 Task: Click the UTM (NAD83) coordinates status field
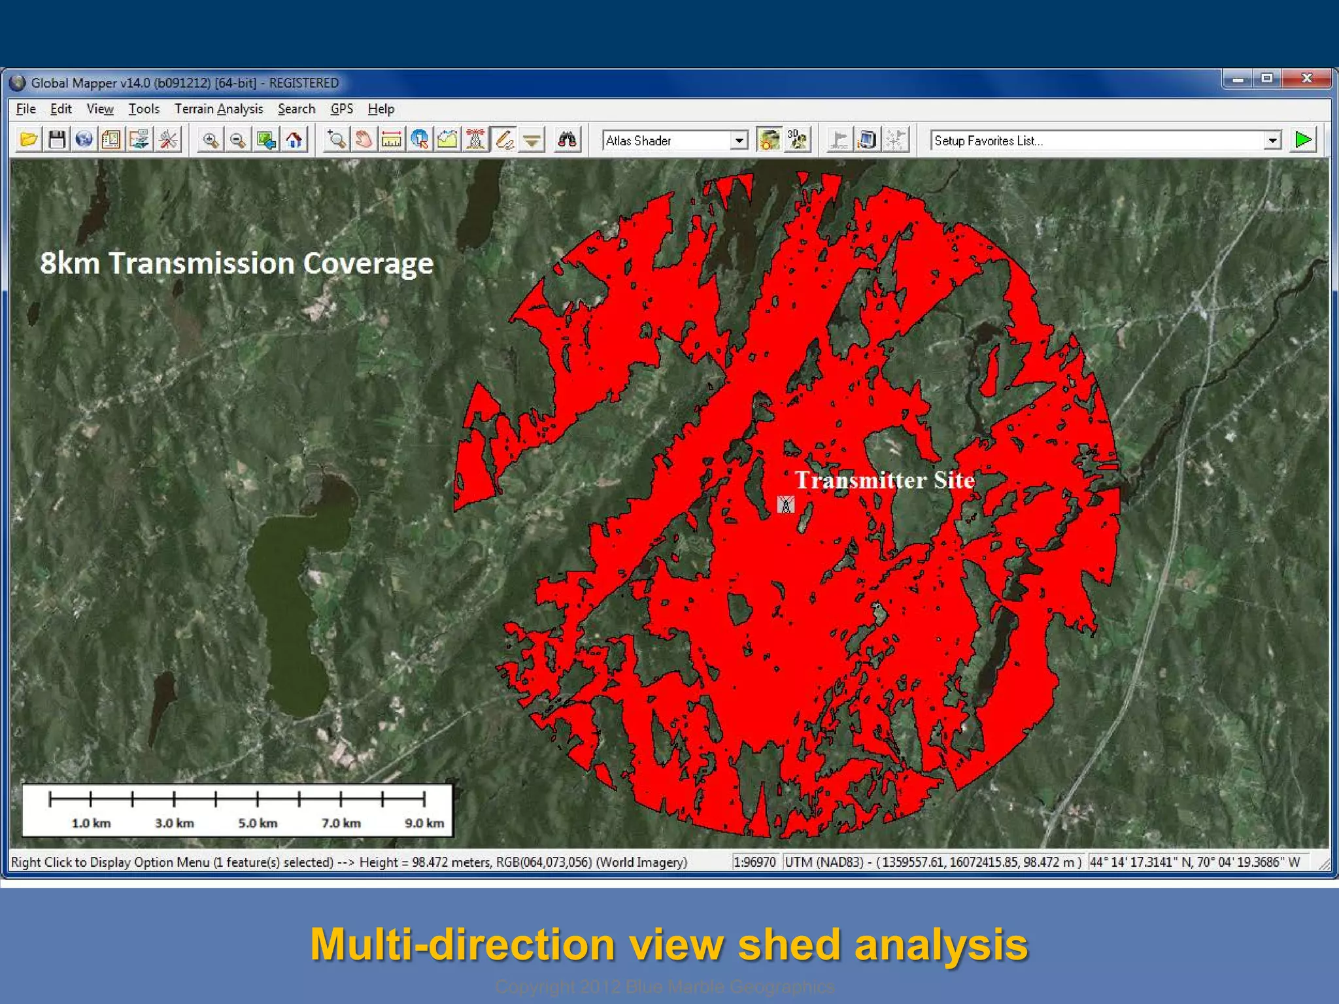(x=933, y=862)
